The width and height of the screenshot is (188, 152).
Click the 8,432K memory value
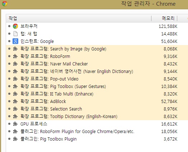(170, 64)
